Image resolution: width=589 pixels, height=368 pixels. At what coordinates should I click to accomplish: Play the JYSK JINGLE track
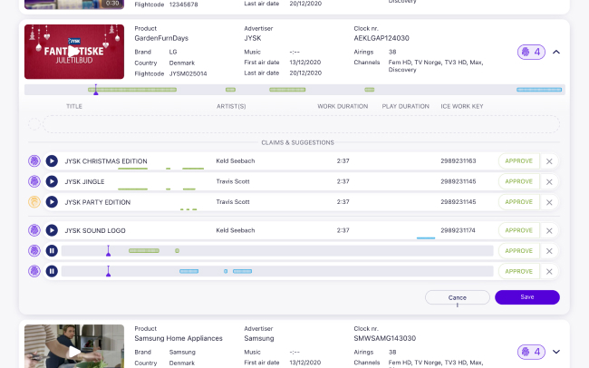52,181
